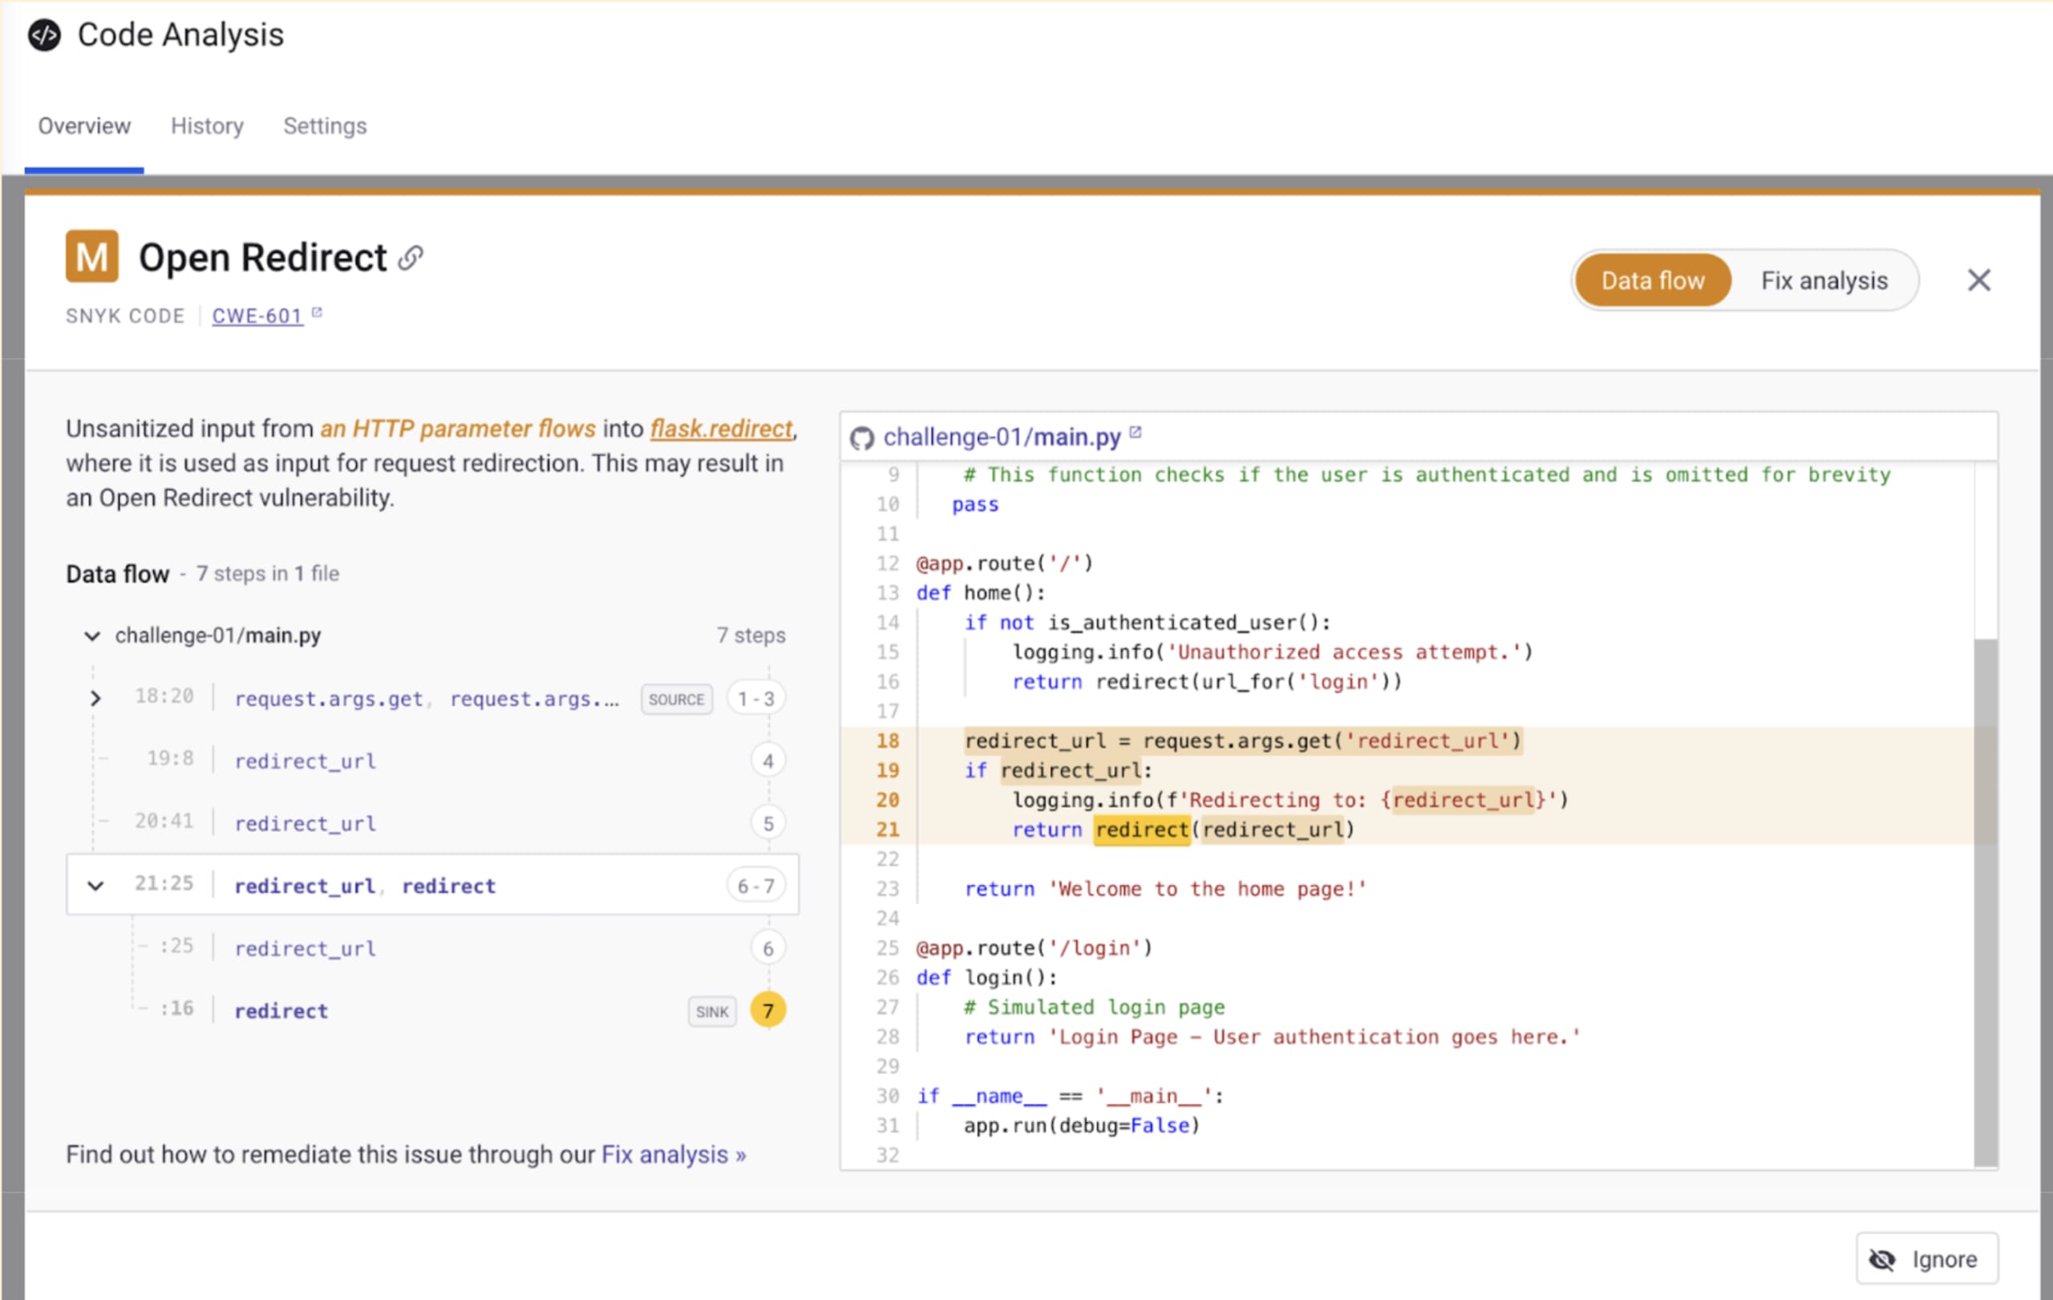Open the CWE-601 link
The image size is (2053, 1300).
(257, 316)
